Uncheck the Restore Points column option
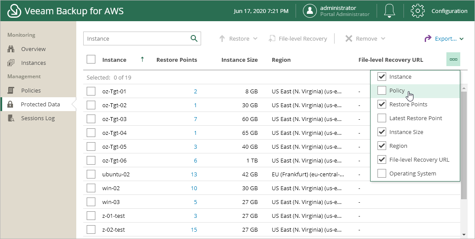 click(382, 104)
